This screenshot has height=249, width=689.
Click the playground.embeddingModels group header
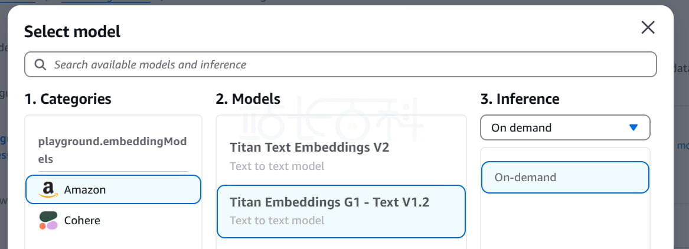[112, 150]
